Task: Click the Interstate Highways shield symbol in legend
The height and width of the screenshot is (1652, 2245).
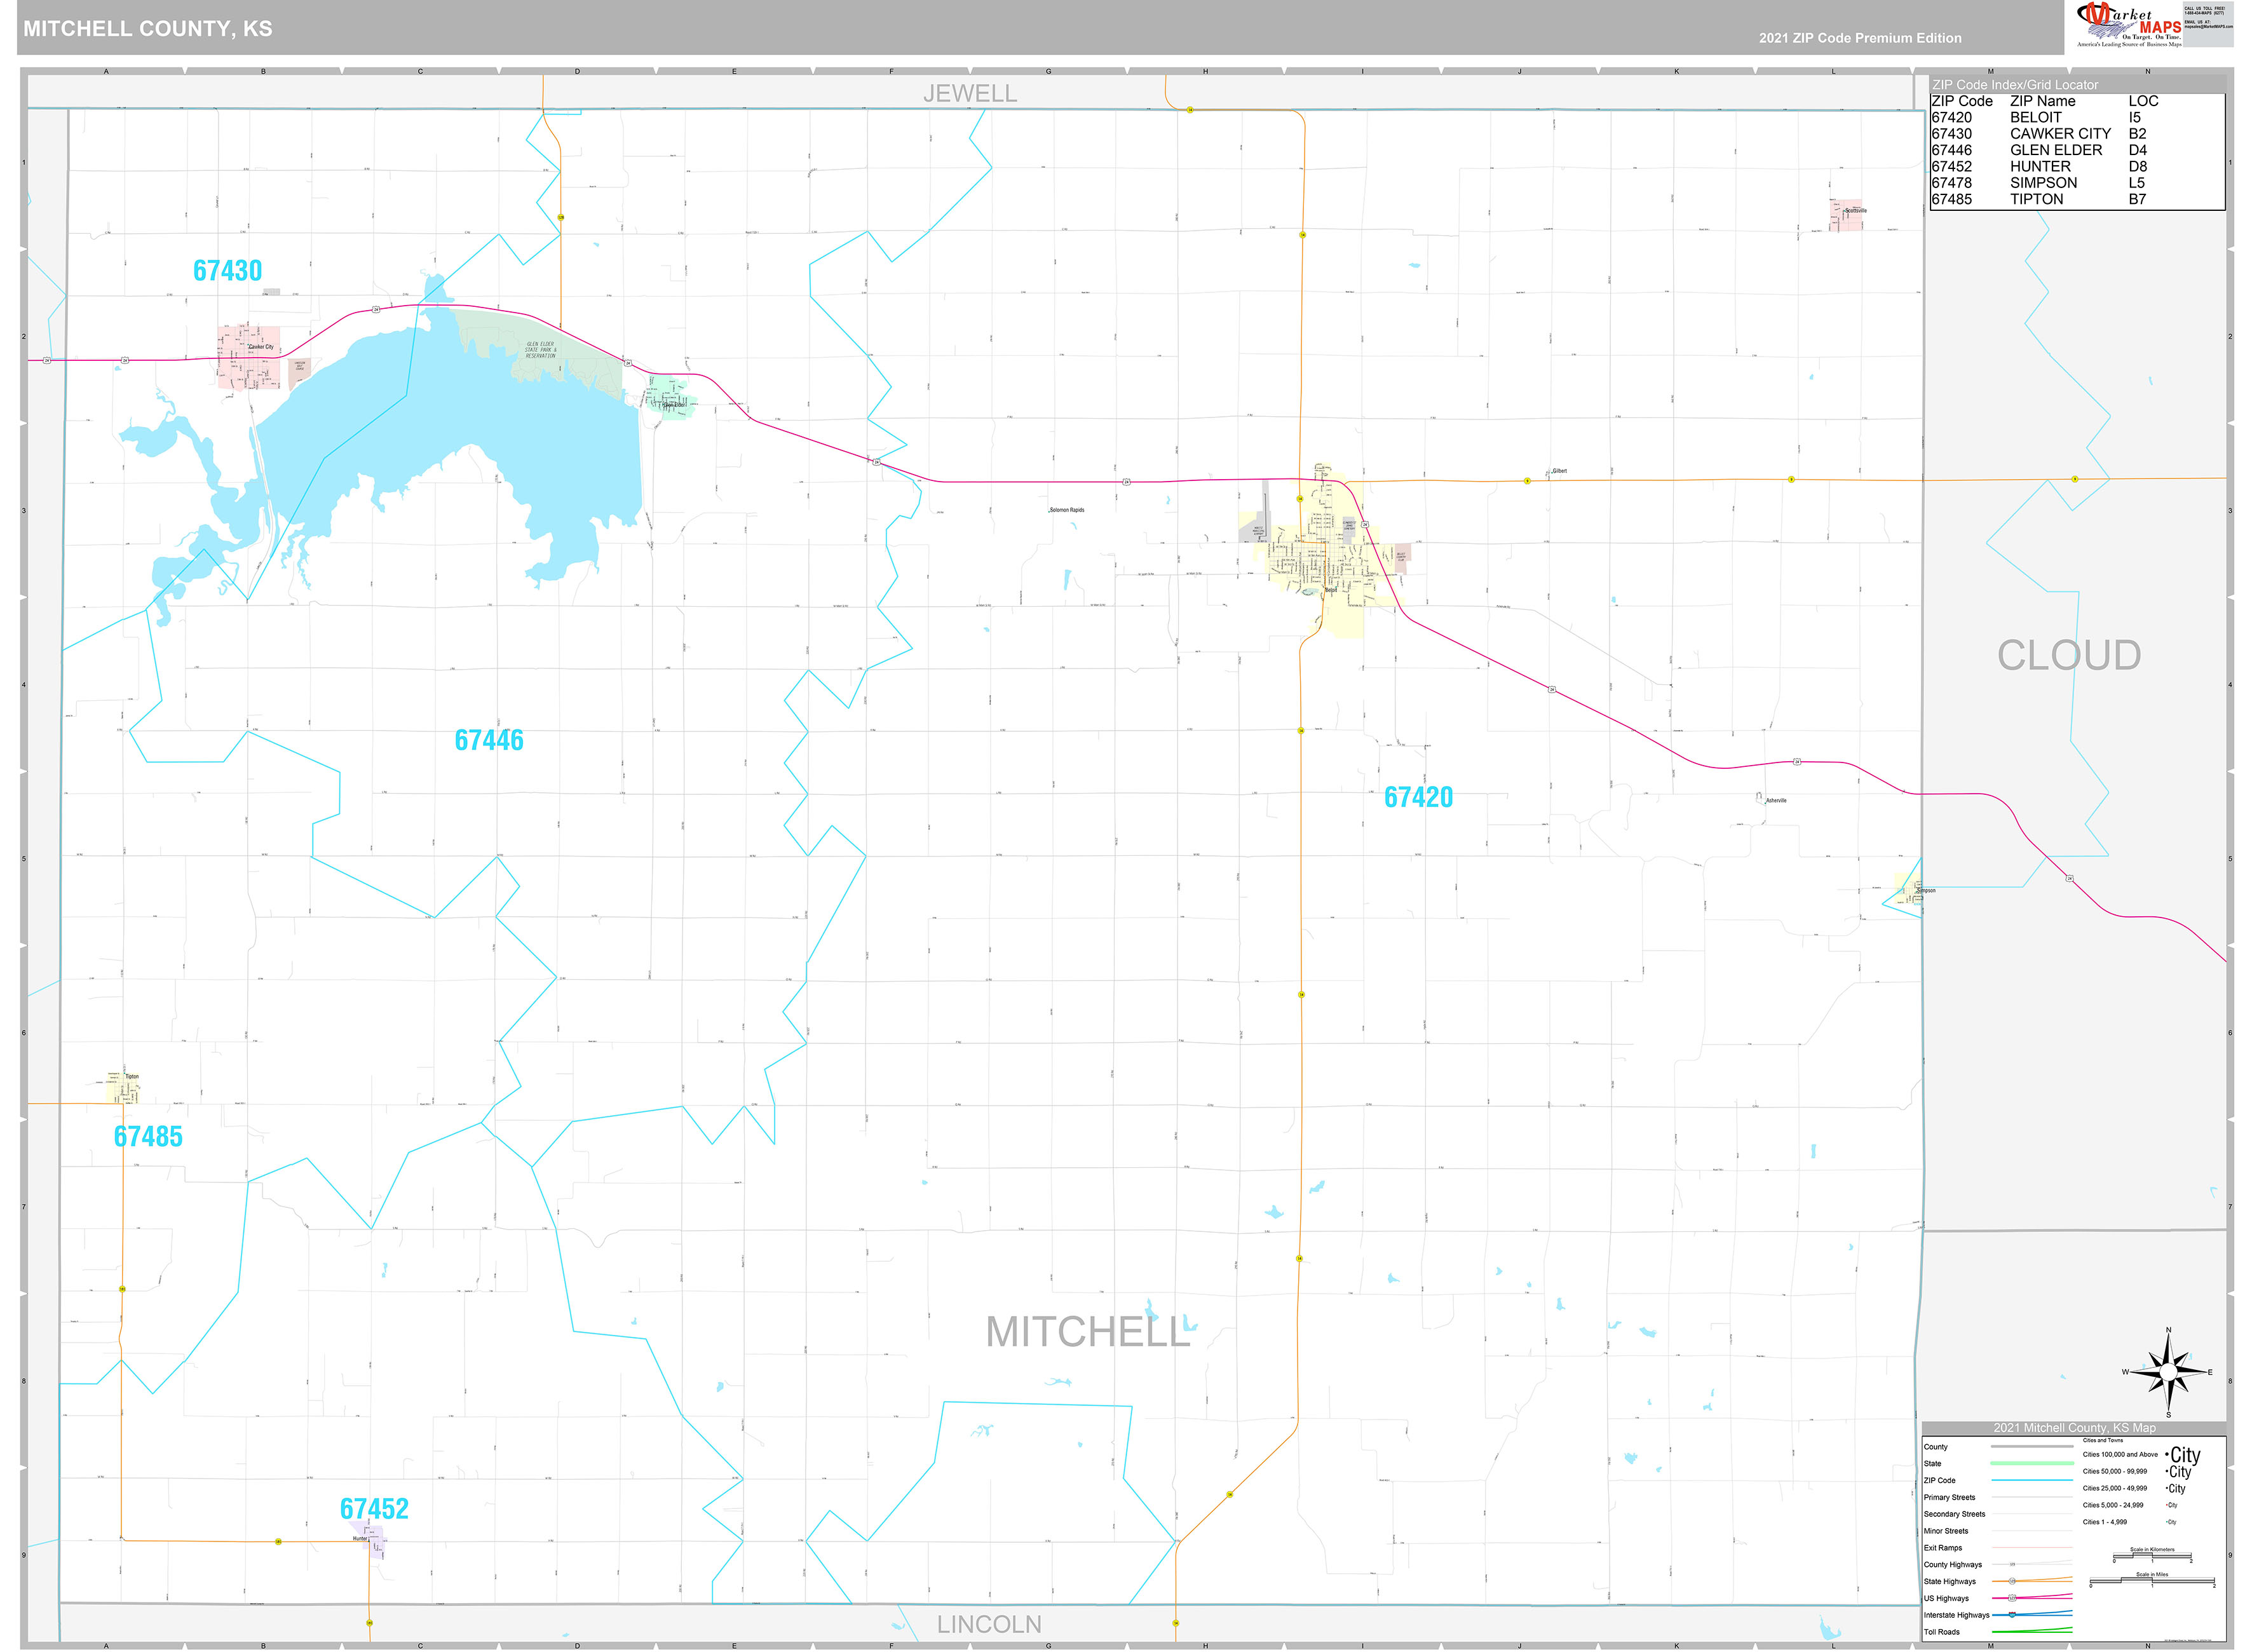Action: coord(2013,1616)
